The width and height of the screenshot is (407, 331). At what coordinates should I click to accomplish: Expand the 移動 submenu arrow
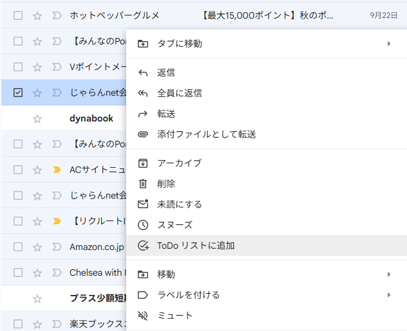tap(388, 274)
